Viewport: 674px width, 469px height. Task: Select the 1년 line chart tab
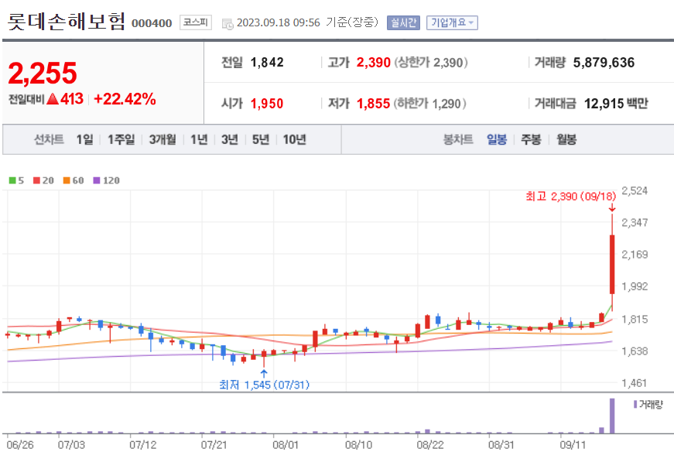click(199, 139)
